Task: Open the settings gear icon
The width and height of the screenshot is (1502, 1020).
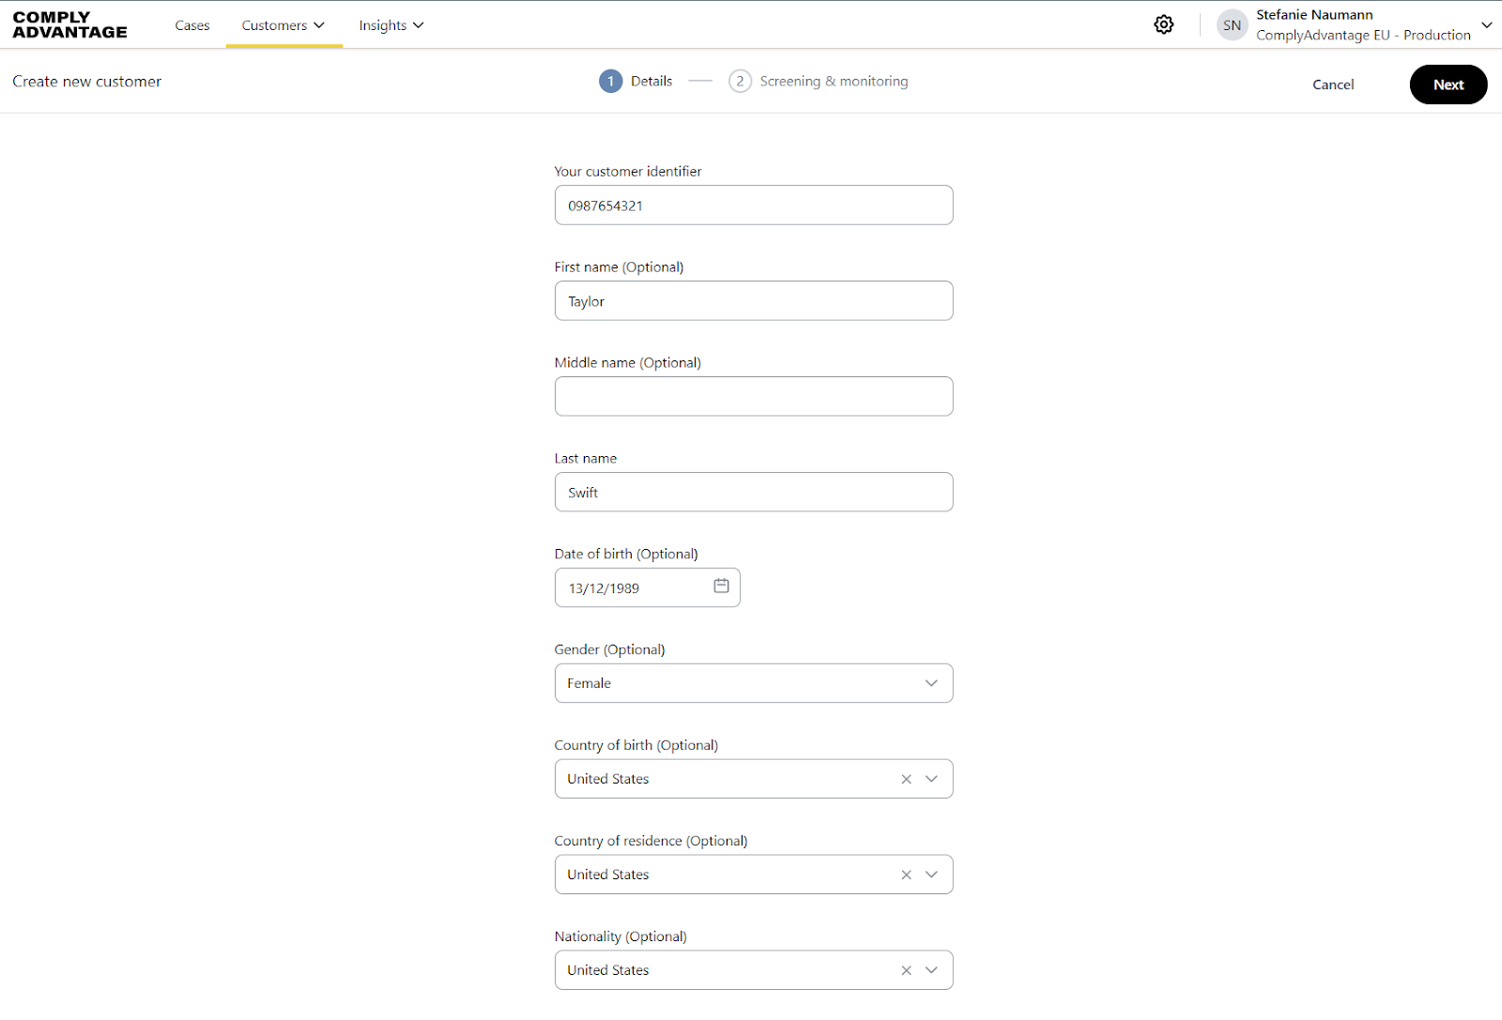Action: (x=1164, y=25)
